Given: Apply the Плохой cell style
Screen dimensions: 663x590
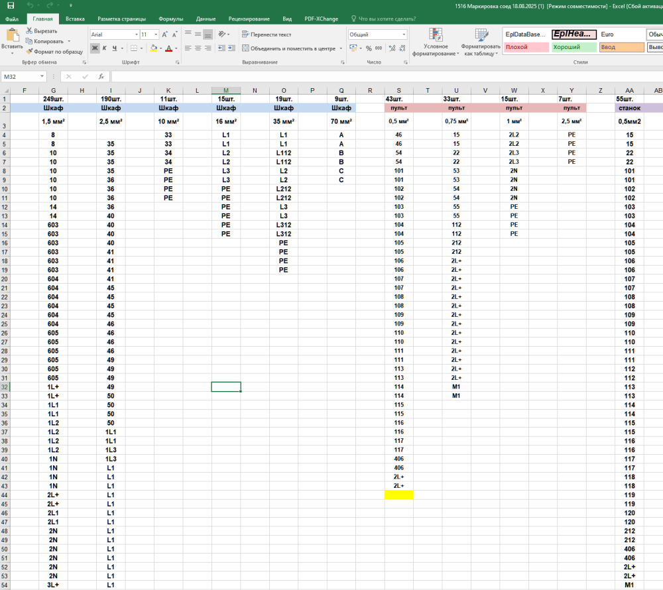Looking at the screenshot, I should (526, 47).
